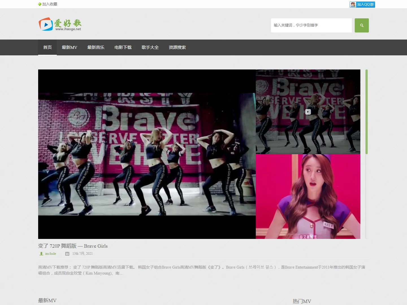The width and height of the screenshot is (407, 305).
Task: Open the author link include
Action: [x=51, y=254]
